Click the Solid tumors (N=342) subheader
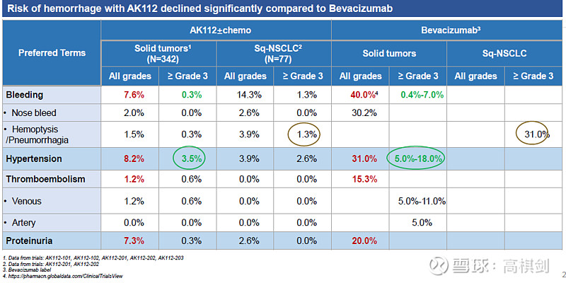This screenshot has height=283, width=566. [x=158, y=53]
